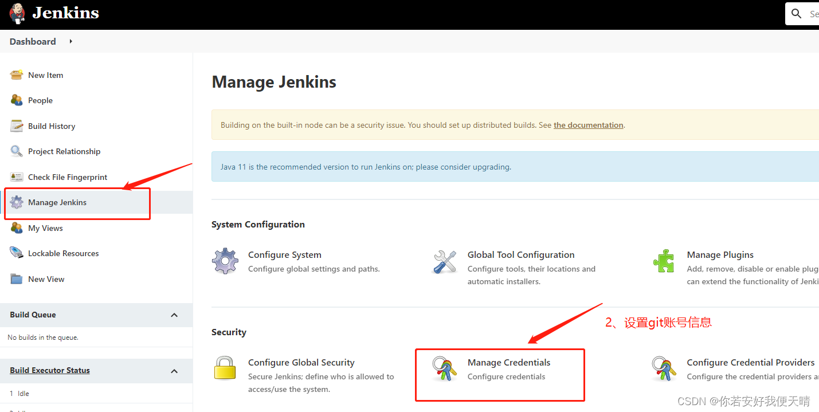
Task: Click the search magnifier icon
Action: click(797, 14)
